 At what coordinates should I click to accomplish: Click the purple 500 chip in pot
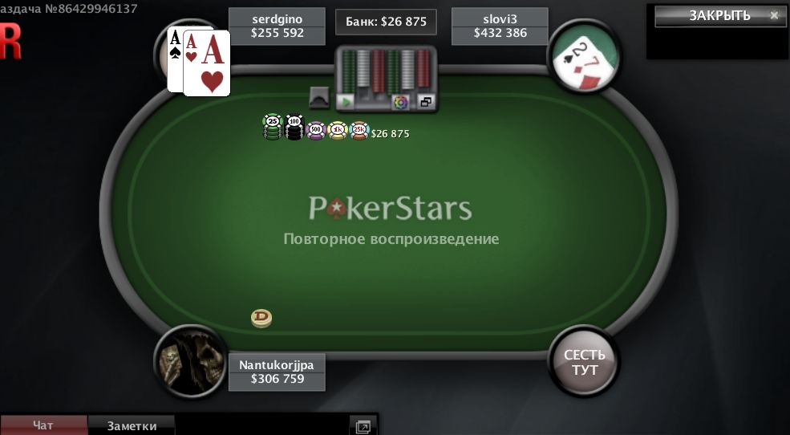315,130
